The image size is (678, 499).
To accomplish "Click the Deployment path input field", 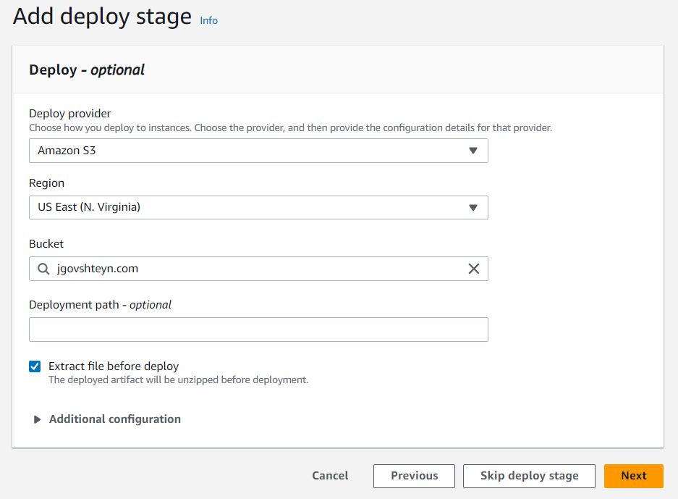I will click(258, 330).
